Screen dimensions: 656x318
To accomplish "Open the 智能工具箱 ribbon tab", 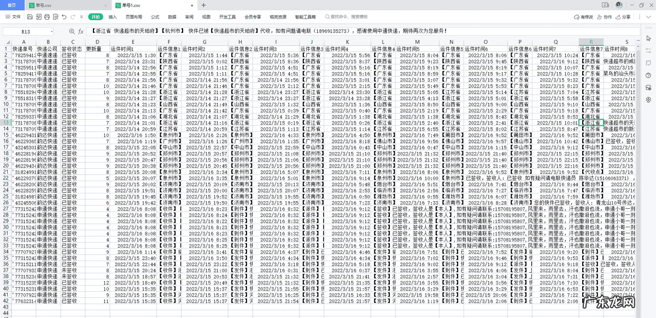I will pyautogui.click(x=306, y=17).
